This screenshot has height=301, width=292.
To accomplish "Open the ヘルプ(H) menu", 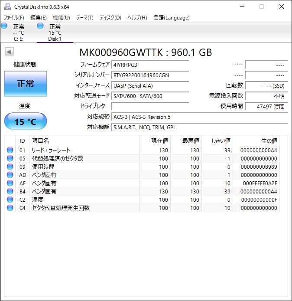I will click(x=137, y=18).
